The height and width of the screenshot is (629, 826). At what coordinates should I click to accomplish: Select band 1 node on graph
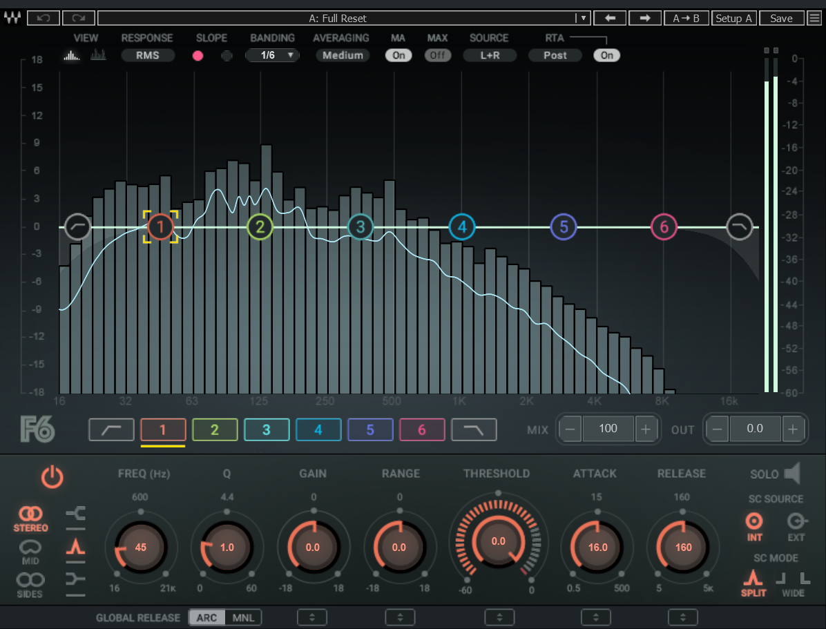[x=161, y=227]
